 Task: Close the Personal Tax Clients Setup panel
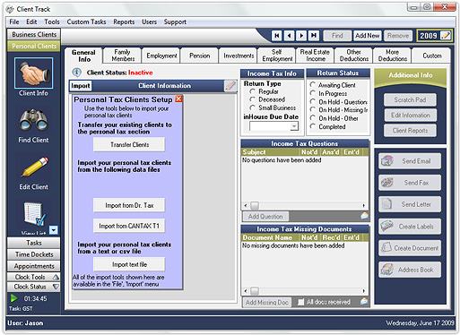coord(178,99)
